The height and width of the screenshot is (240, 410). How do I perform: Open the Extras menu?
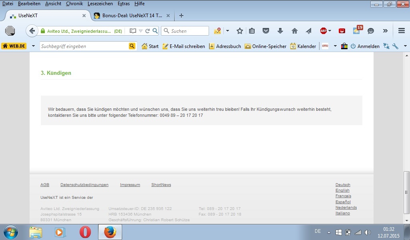point(124,4)
